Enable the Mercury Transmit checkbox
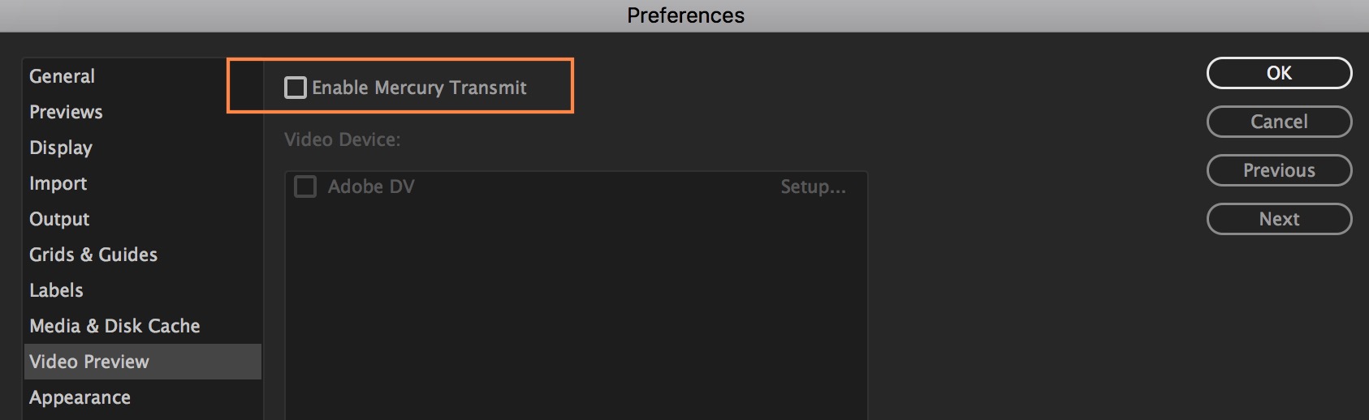This screenshot has width=1369, height=420. click(x=296, y=88)
